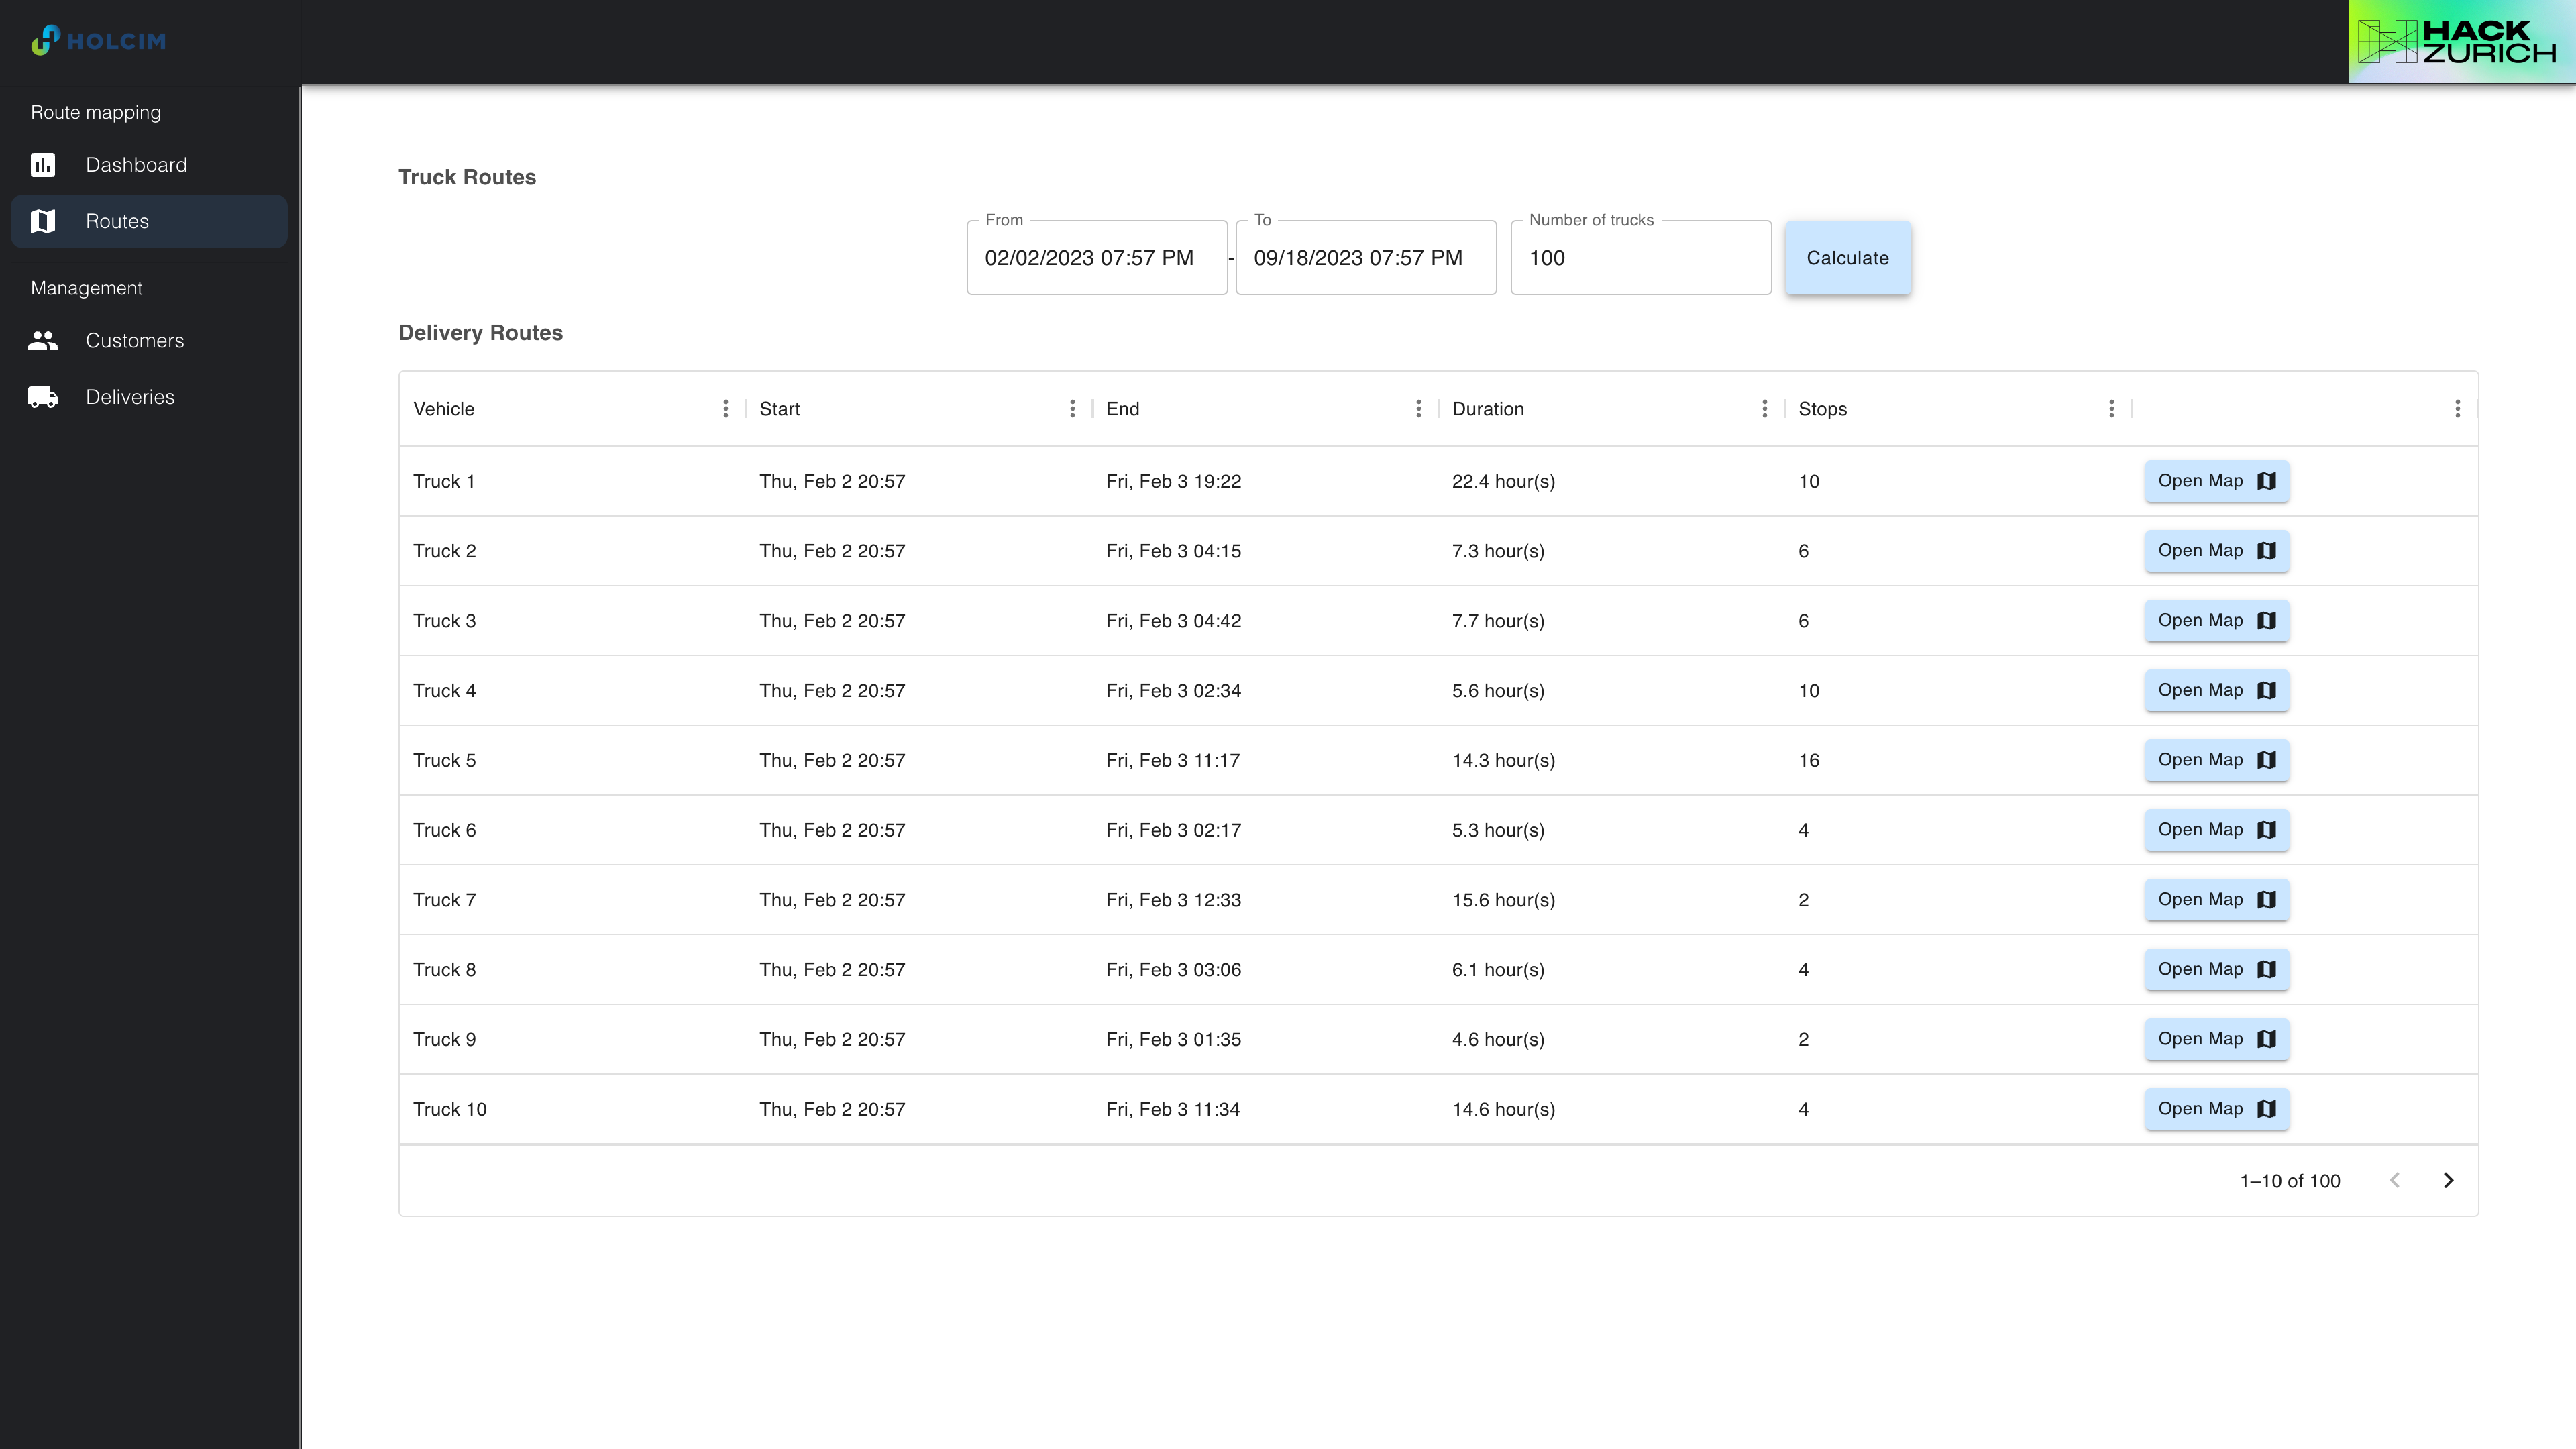2576x1449 pixels.
Task: Navigate to Deliveries in sidebar
Action: coord(130,397)
